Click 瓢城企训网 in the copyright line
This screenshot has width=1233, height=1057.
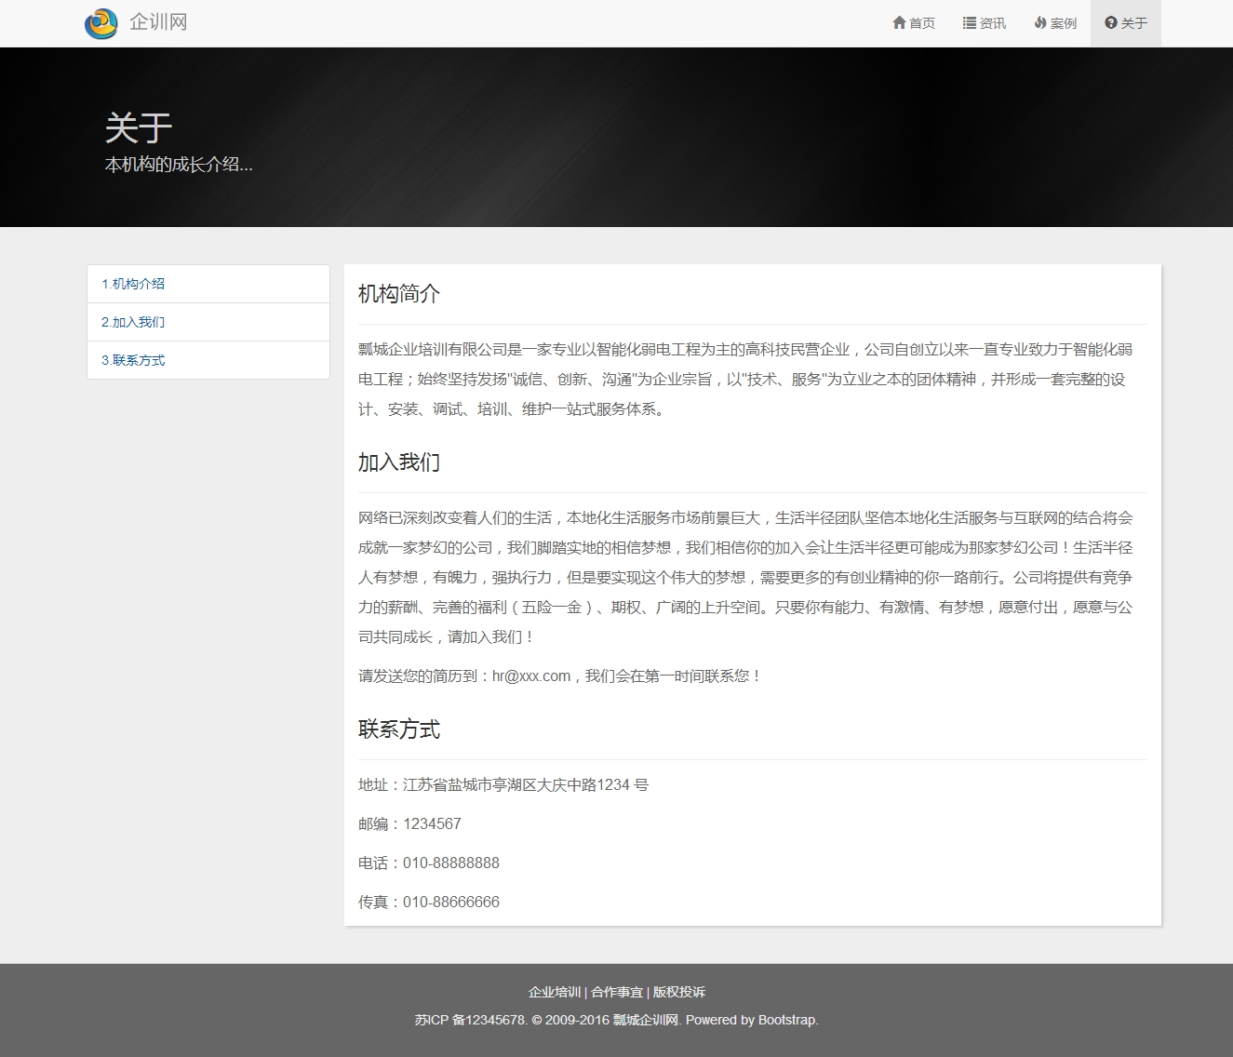pyautogui.click(x=645, y=1020)
